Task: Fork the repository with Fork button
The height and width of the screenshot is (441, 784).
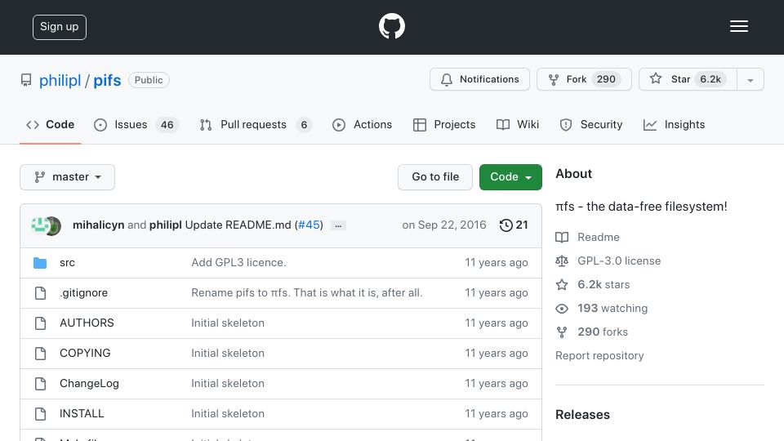Action: (584, 79)
